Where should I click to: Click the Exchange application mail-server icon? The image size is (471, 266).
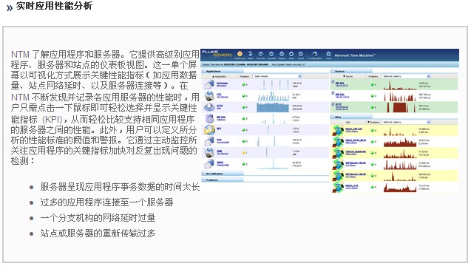(x=209, y=85)
